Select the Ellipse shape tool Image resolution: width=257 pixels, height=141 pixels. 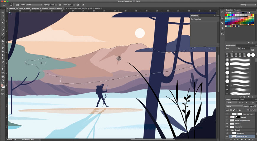tap(3, 73)
